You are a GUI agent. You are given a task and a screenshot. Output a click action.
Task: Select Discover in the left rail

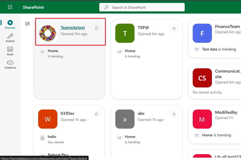coord(10,24)
